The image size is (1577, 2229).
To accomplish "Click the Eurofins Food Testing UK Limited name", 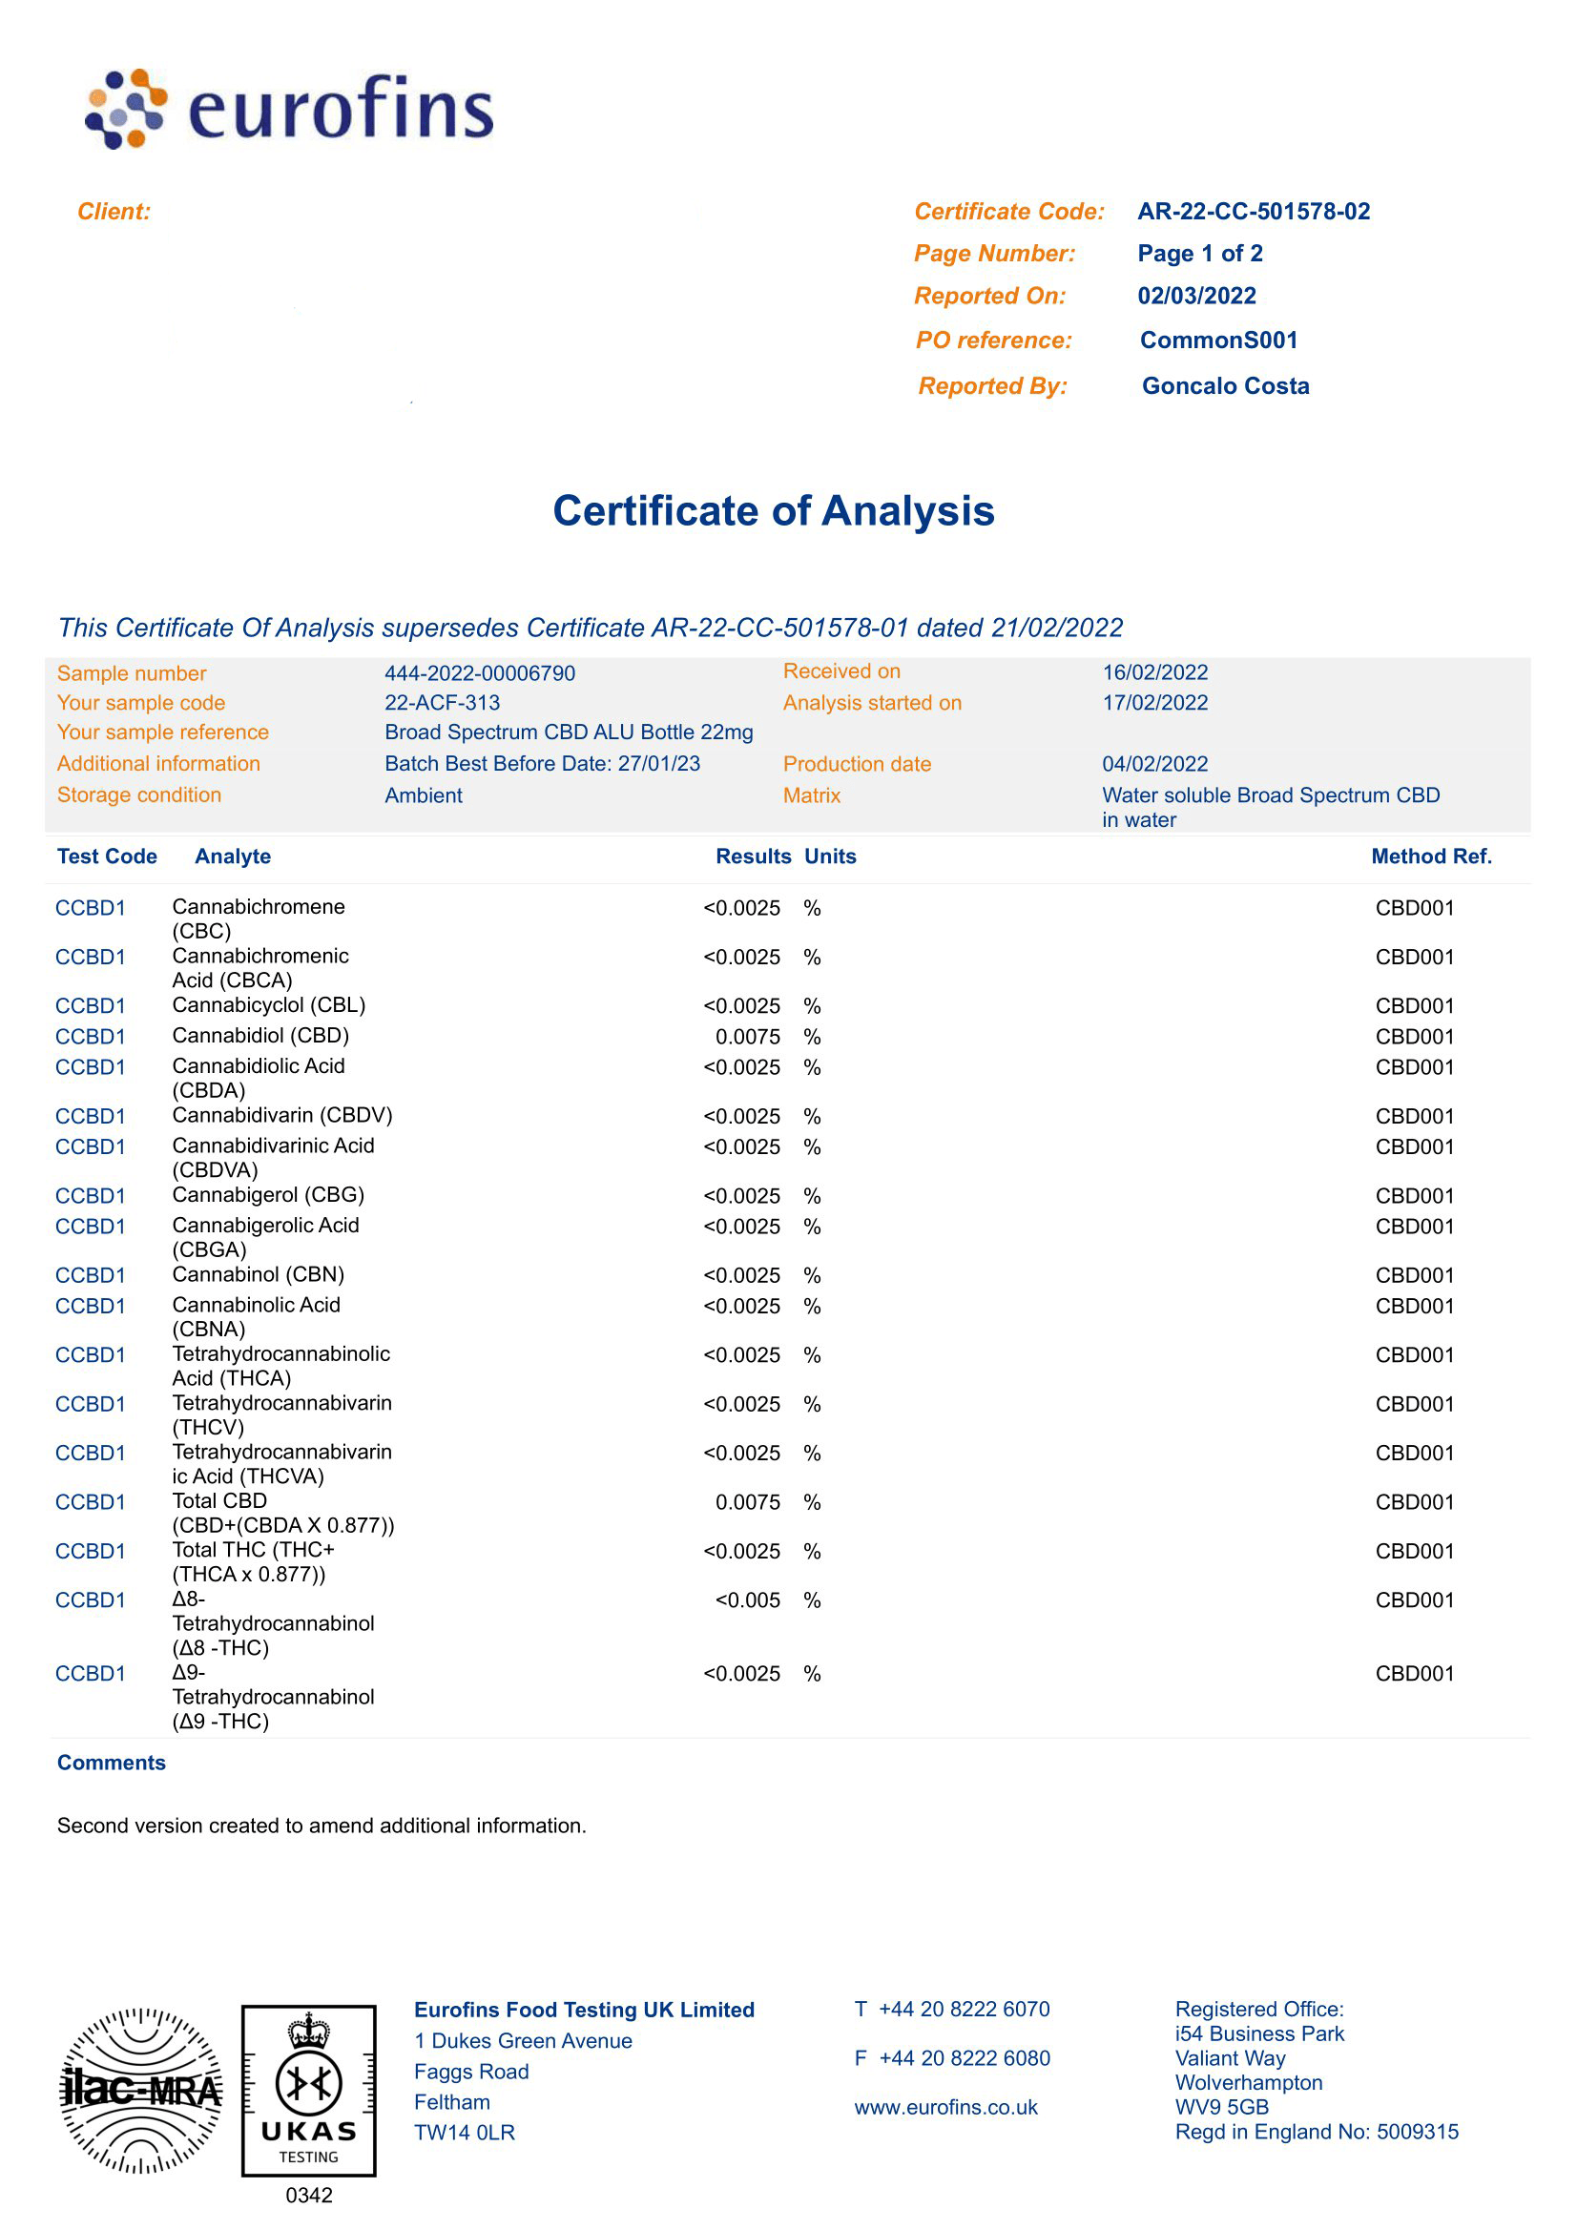I will point(584,2010).
